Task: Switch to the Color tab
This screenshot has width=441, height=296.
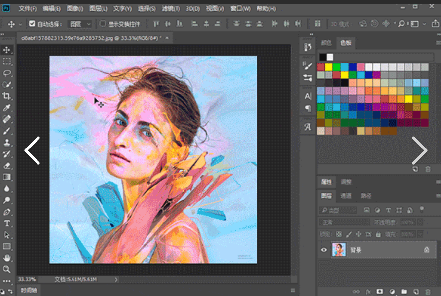Action: pyautogui.click(x=326, y=43)
